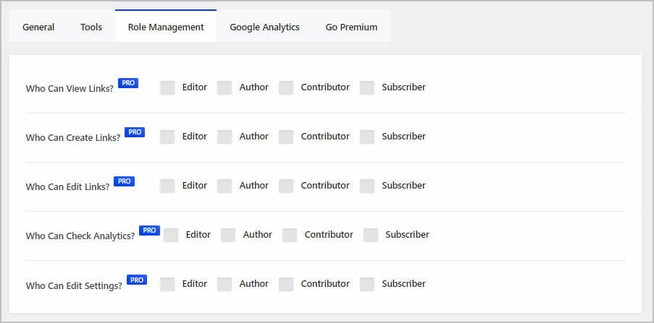Go to the Go Premium tab

click(x=351, y=27)
